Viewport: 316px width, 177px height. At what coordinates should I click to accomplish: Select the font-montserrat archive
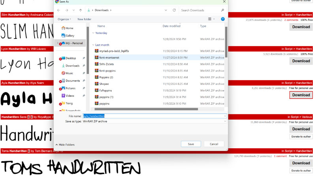(x=109, y=57)
